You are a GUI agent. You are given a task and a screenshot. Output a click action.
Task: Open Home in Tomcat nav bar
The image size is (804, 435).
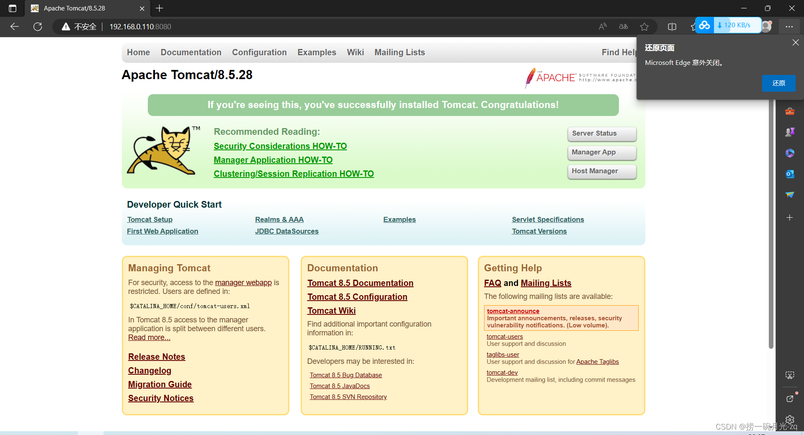(138, 52)
